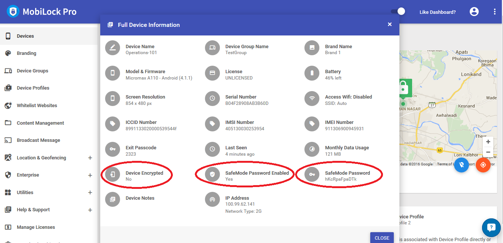Image resolution: width=503 pixels, height=243 pixels.
Task: Click the Serial Number clock icon
Action: (x=212, y=99)
